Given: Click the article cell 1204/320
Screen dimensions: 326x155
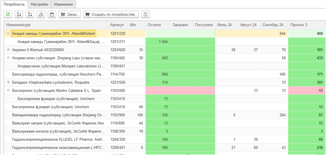Looking at the screenshot, I should click(x=118, y=139).
